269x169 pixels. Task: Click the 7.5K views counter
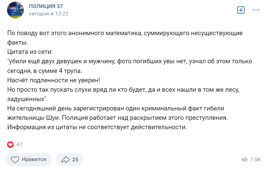[255, 160]
